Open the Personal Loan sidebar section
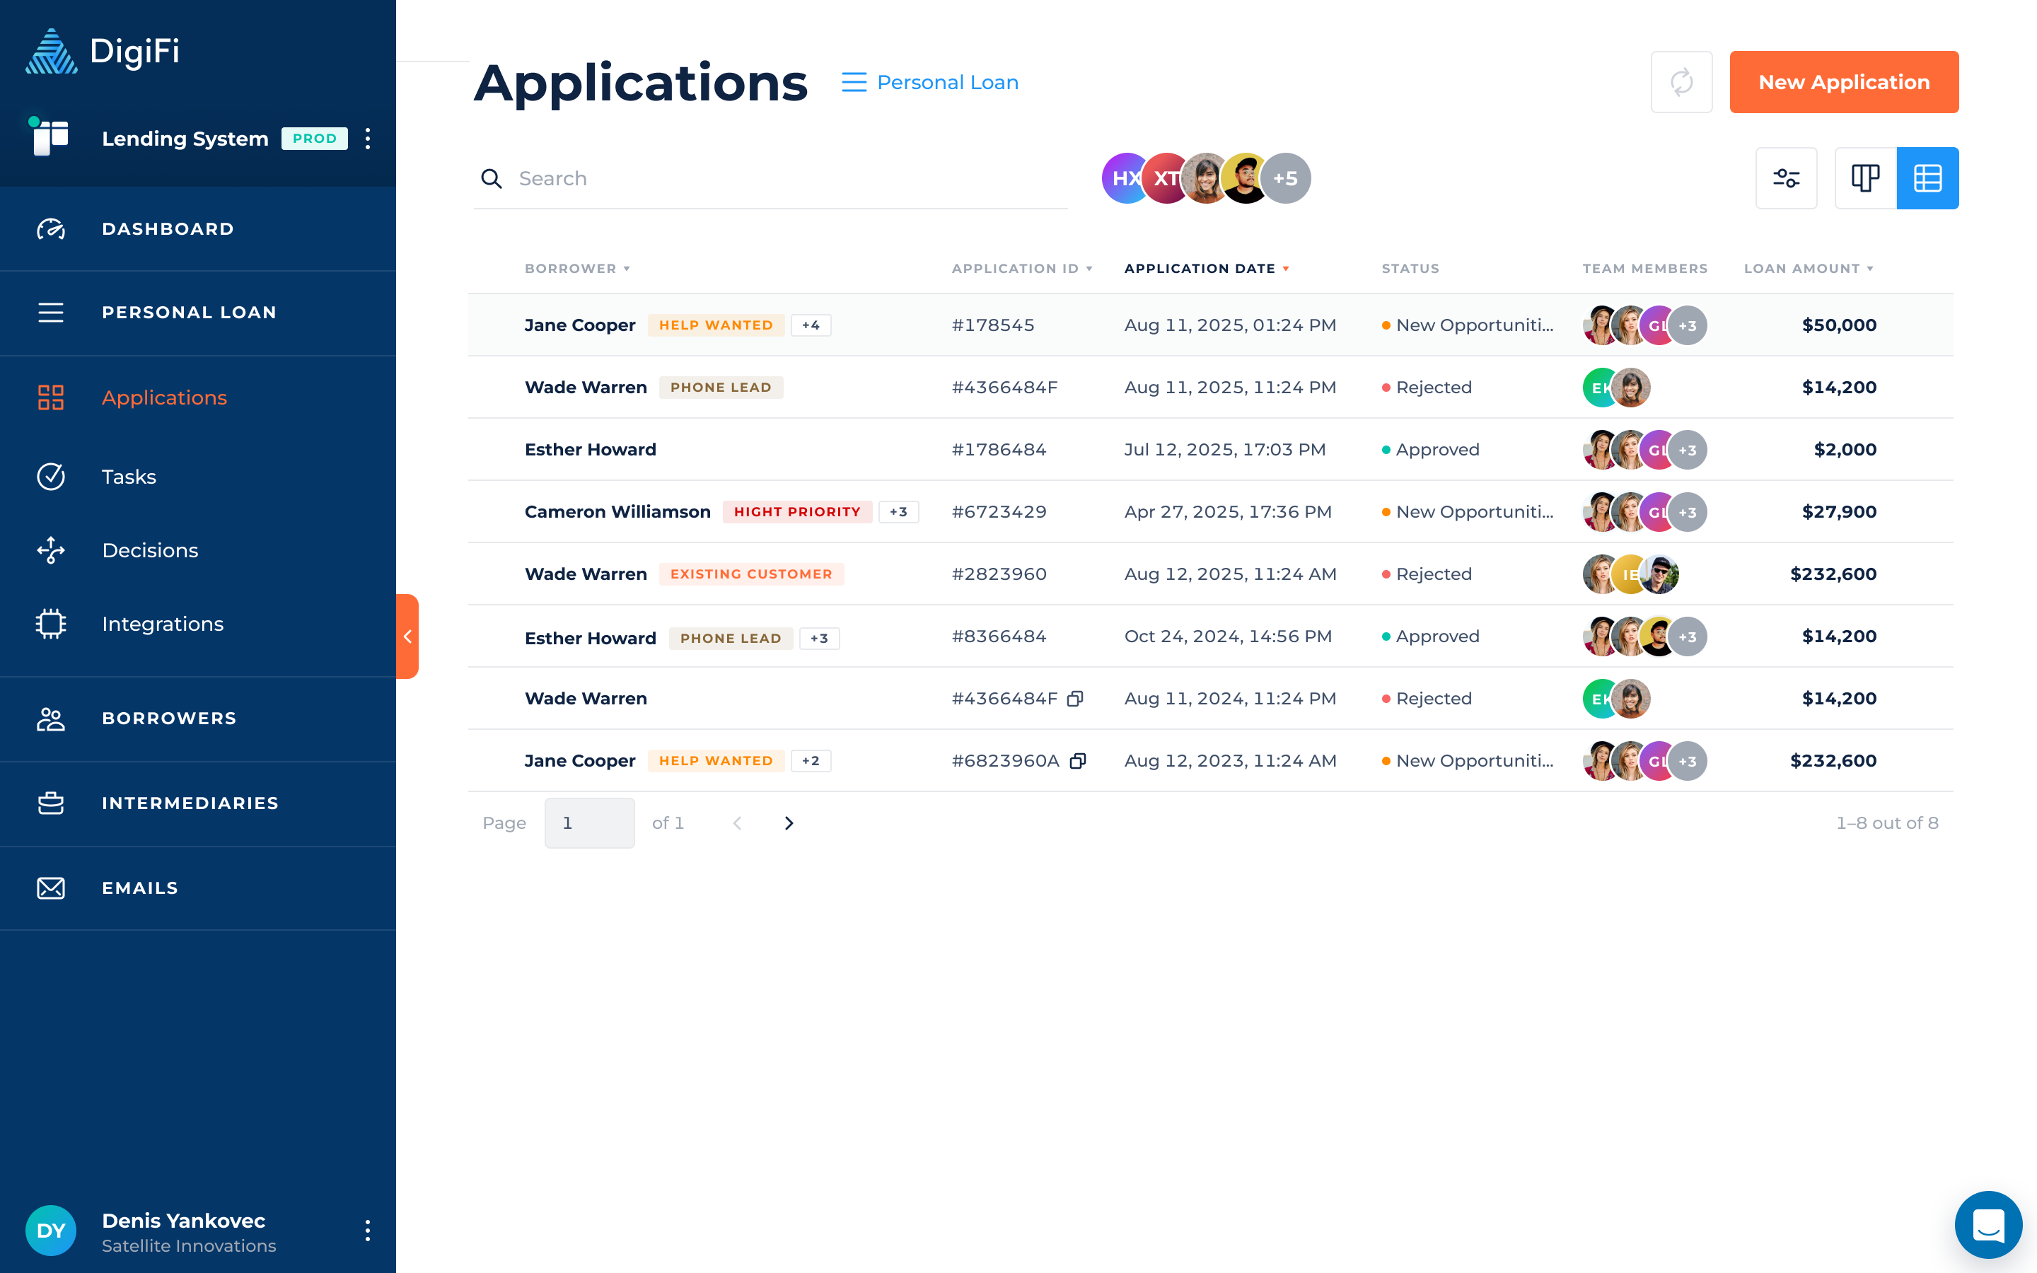This screenshot has width=2037, height=1273. pyautogui.click(x=198, y=313)
